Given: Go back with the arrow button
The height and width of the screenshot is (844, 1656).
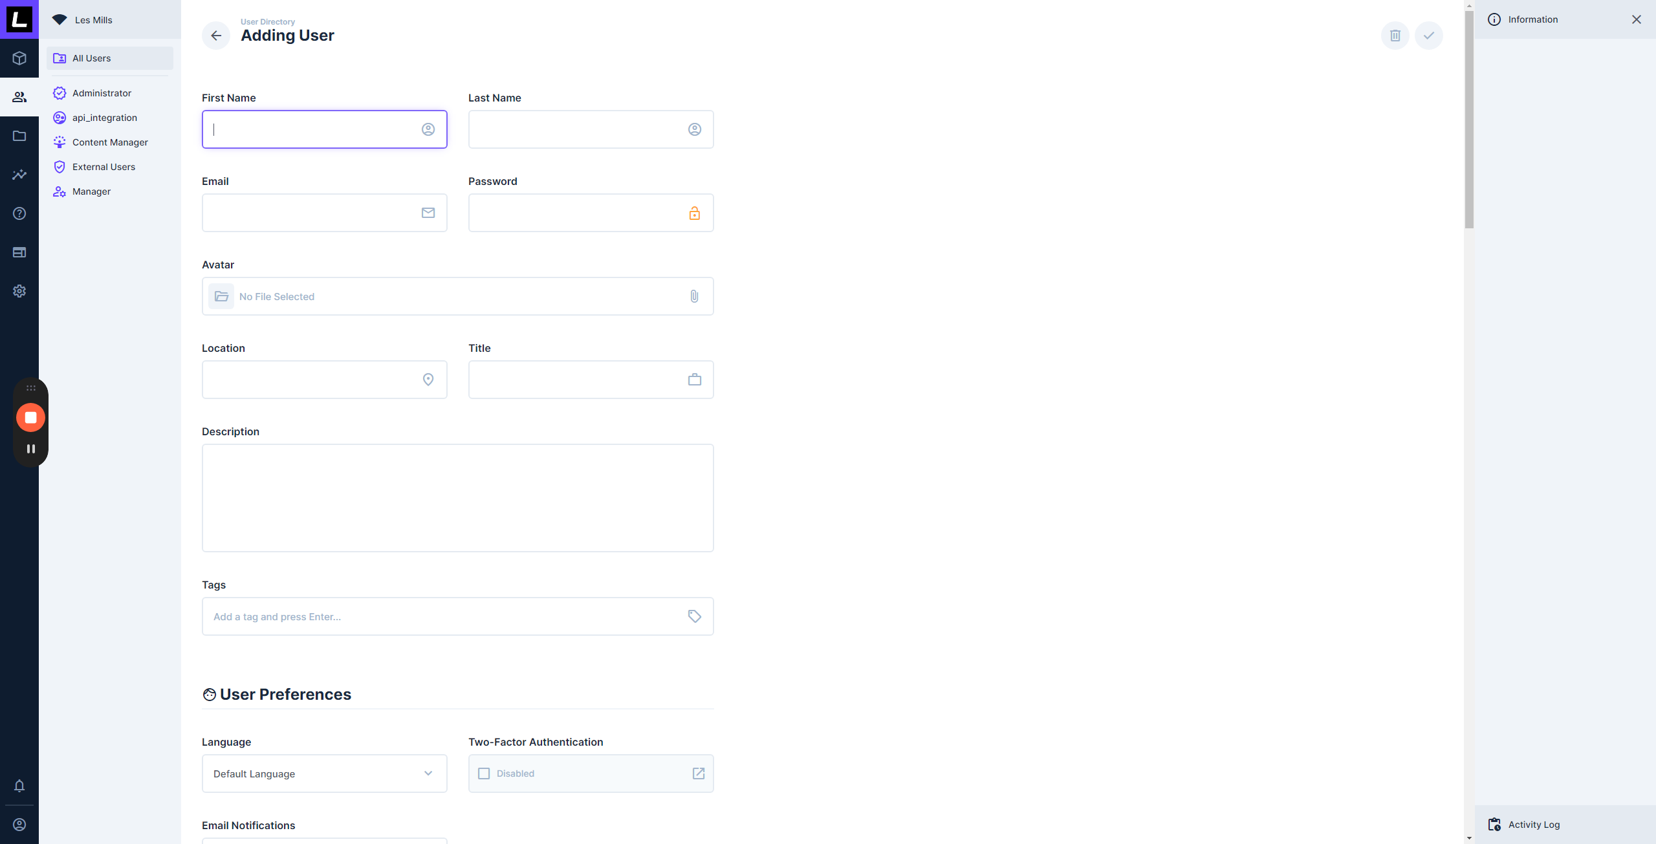Looking at the screenshot, I should coord(216,36).
